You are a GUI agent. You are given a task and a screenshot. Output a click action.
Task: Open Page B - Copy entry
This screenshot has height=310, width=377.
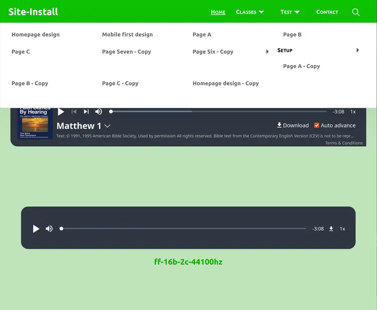tap(30, 83)
